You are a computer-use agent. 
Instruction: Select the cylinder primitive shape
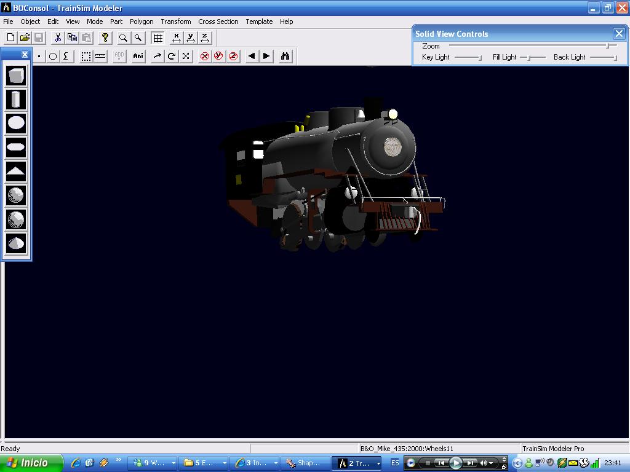[16, 100]
